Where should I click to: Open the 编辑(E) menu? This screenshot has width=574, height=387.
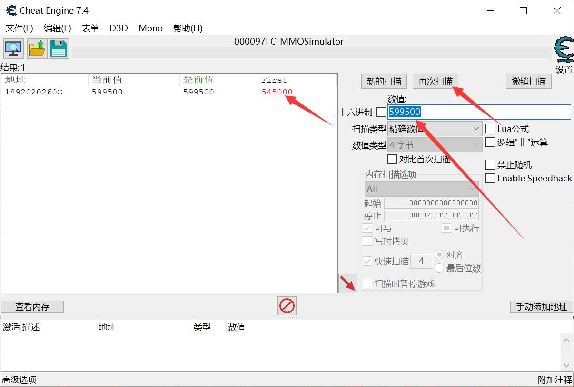[58, 28]
